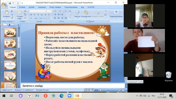This screenshot has height=99, width=176.
Task: Switch to the Дизайн ribbon tab
Action: coord(32,7)
